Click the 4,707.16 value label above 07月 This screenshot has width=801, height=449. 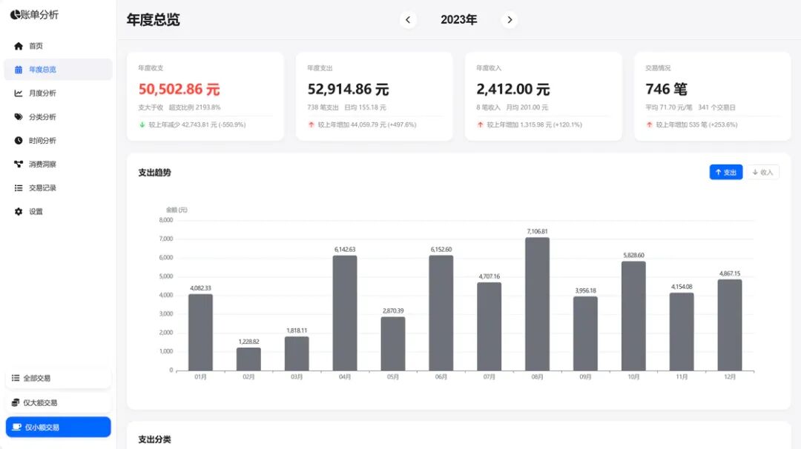(489, 276)
